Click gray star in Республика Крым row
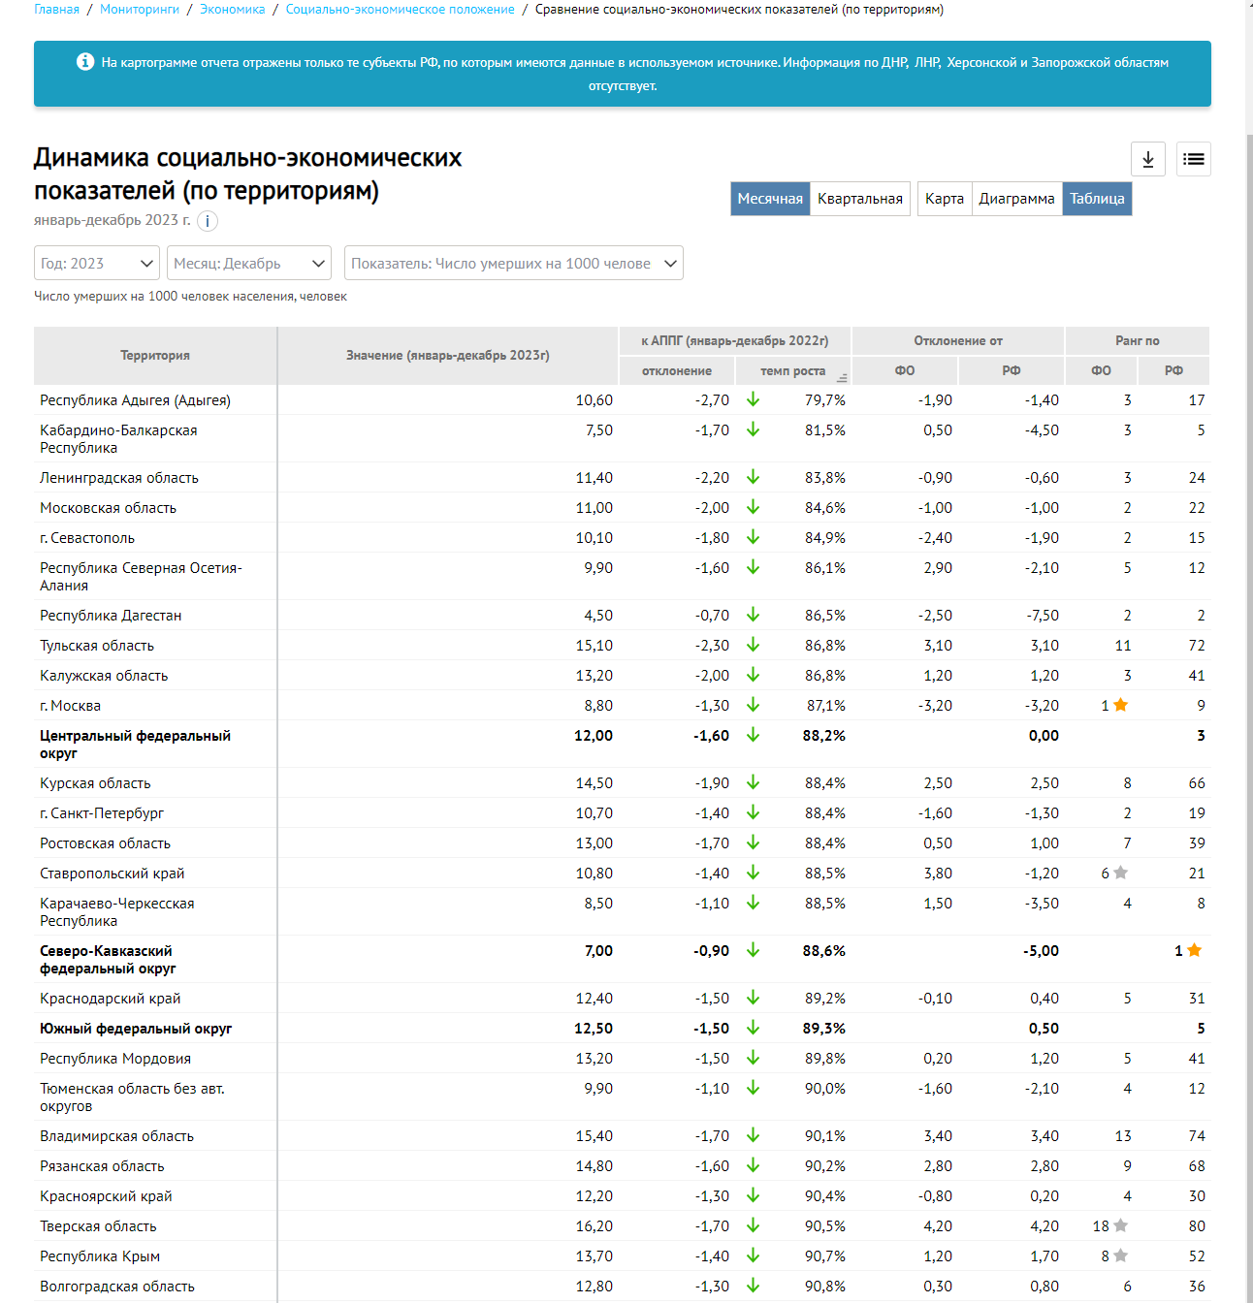The width and height of the screenshot is (1253, 1303). coord(1120,1255)
